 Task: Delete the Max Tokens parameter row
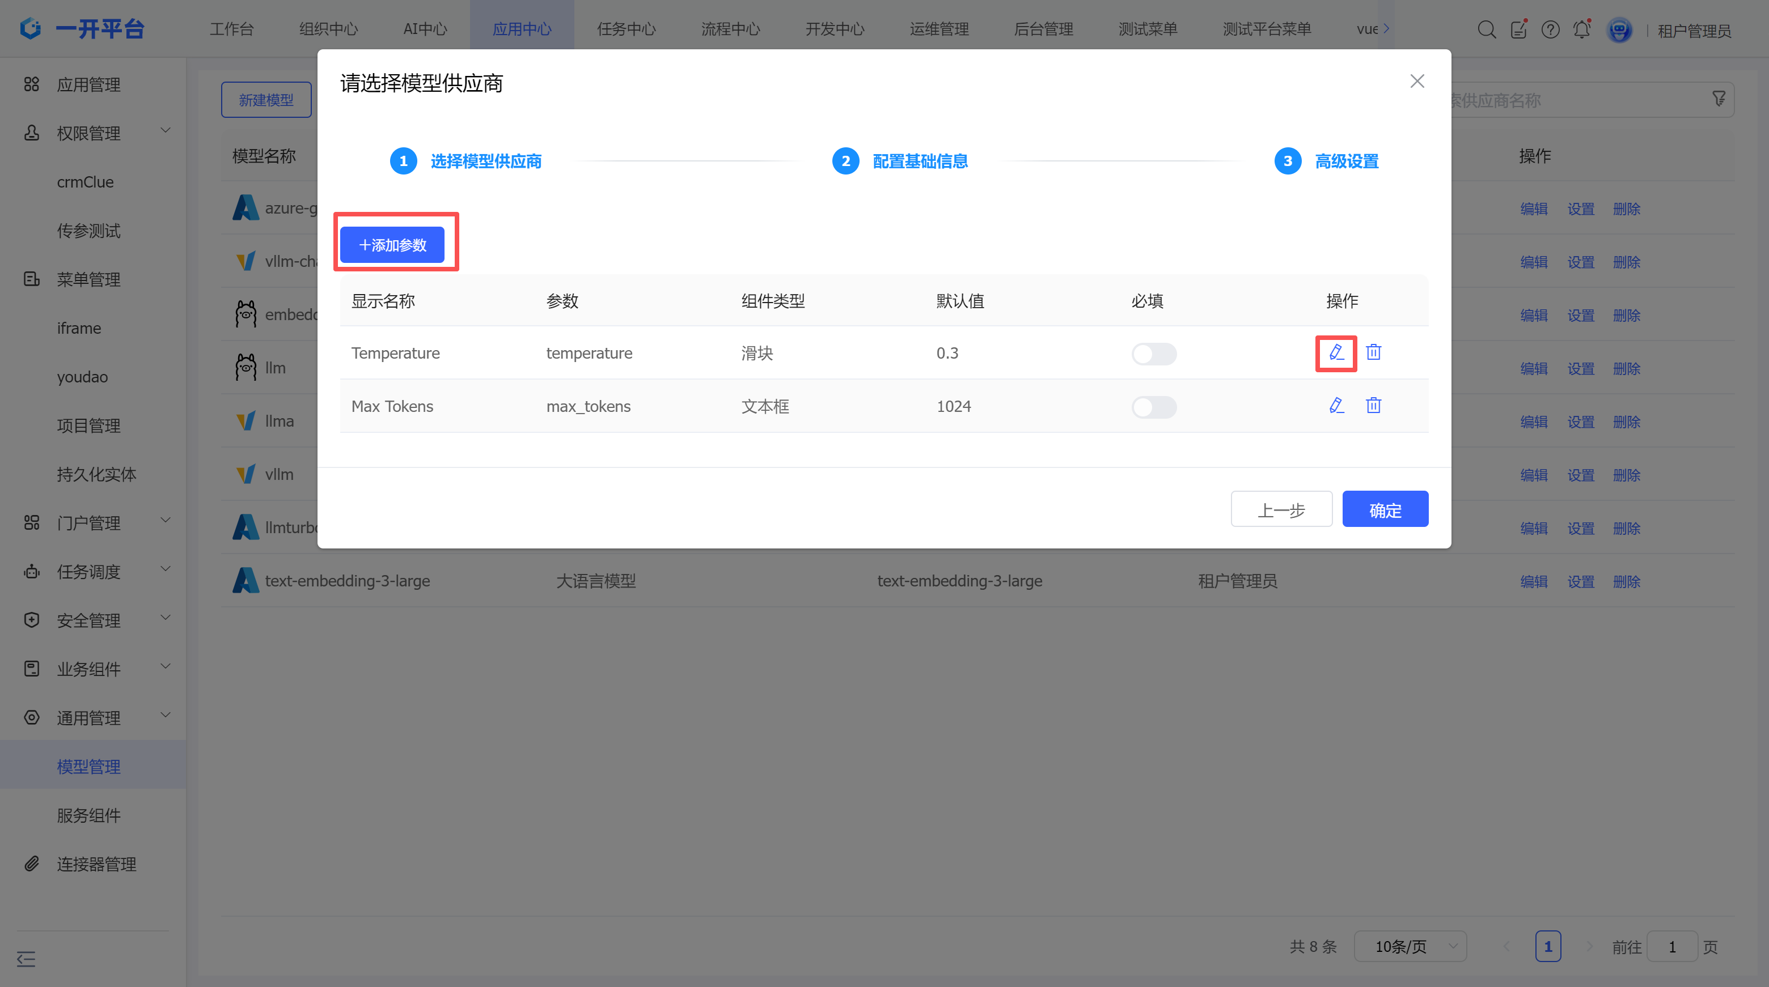click(x=1373, y=406)
